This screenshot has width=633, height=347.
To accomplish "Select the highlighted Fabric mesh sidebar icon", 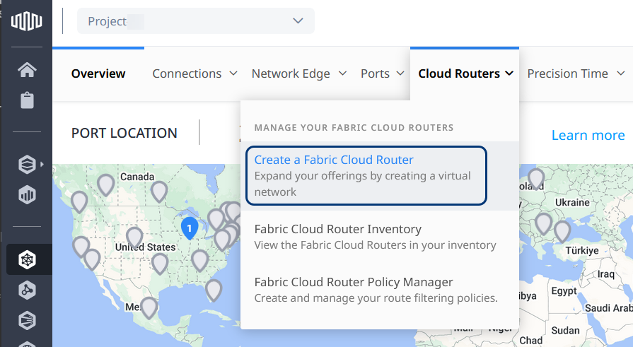I will (27, 259).
